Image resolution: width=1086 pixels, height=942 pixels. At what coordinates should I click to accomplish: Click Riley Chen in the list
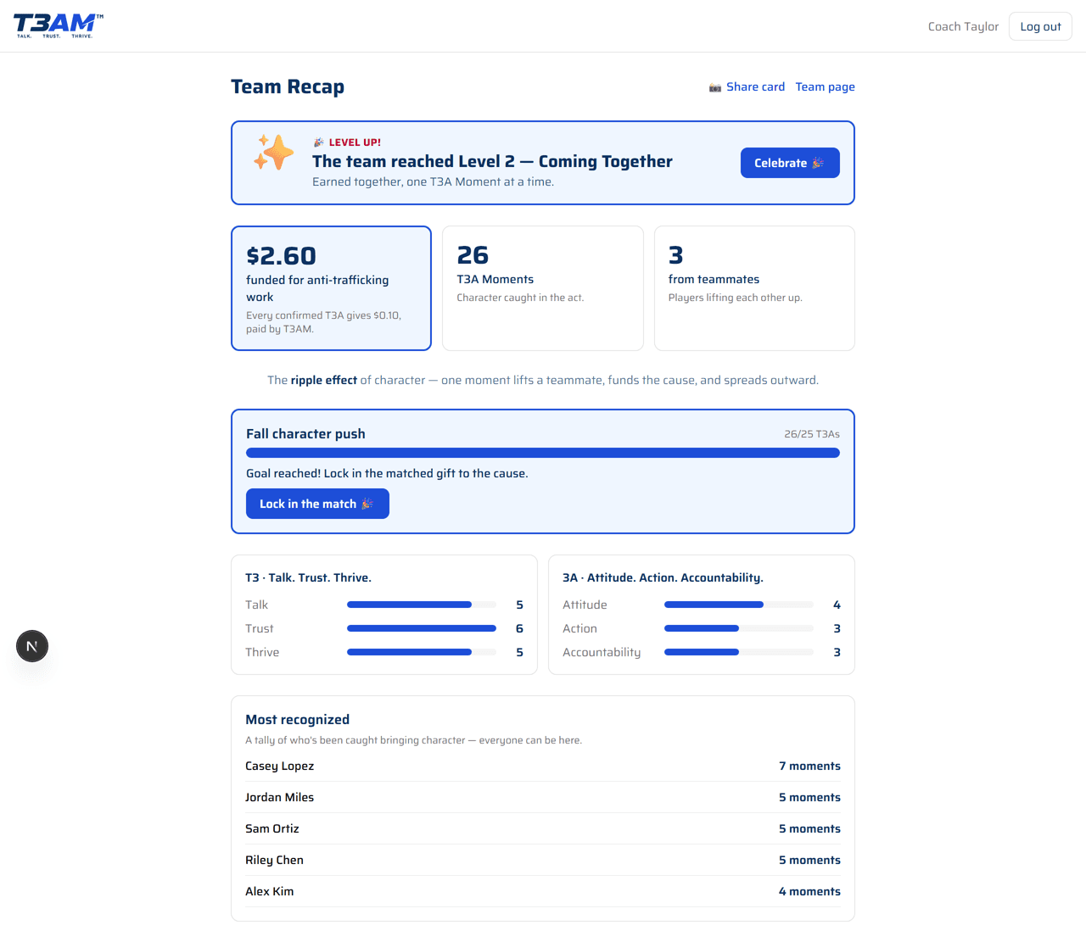point(274,860)
